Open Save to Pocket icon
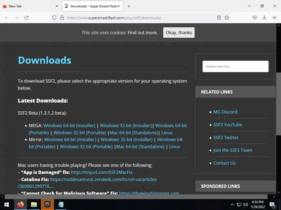 pos(255,18)
